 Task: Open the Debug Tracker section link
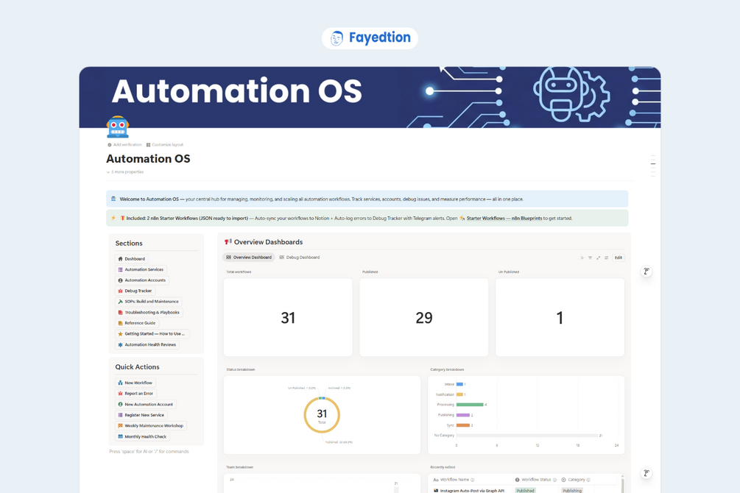point(135,291)
